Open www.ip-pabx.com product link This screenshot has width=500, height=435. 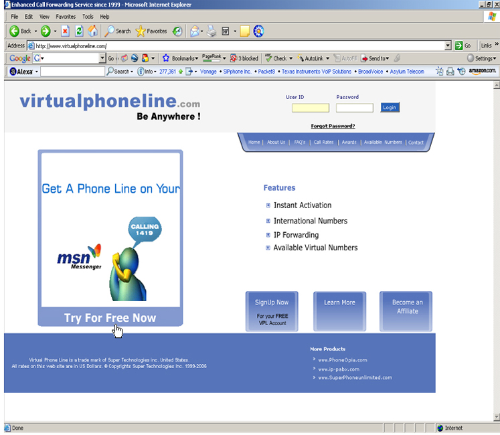pyautogui.click(x=339, y=369)
